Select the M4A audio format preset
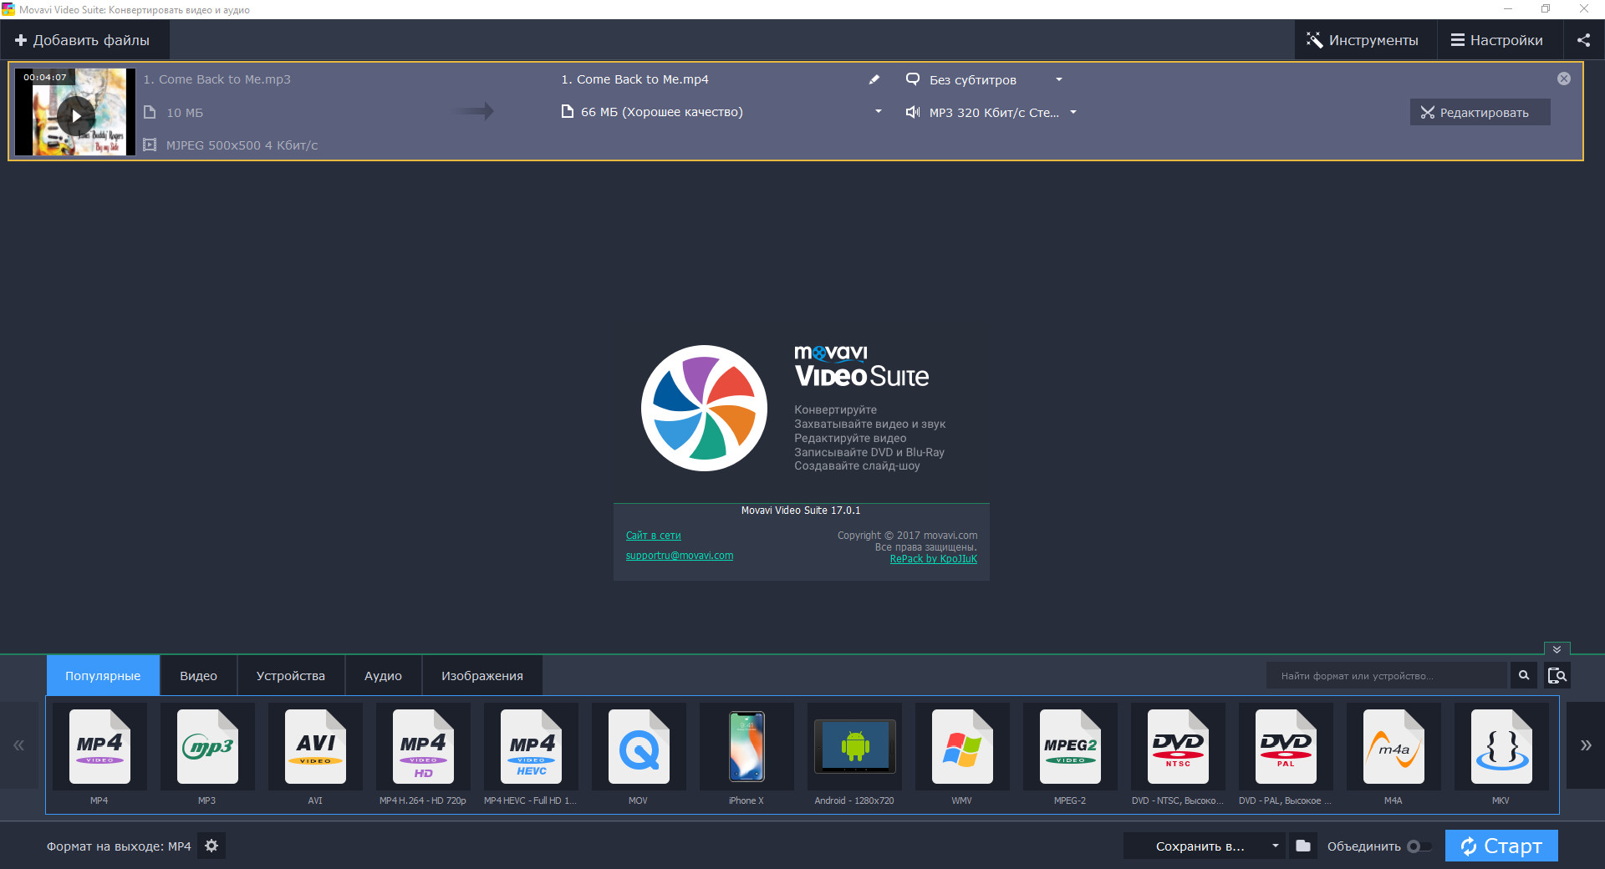1605x869 pixels. pyautogui.click(x=1394, y=746)
